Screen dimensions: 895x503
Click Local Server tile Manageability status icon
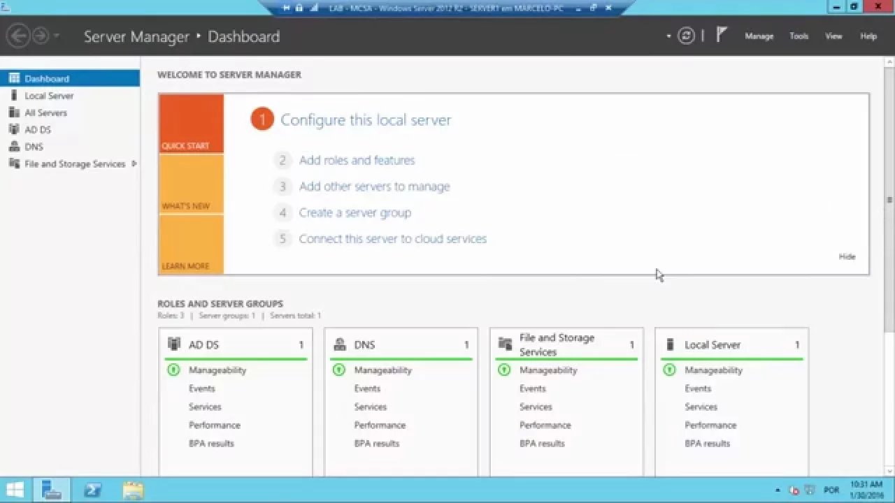pyautogui.click(x=669, y=370)
